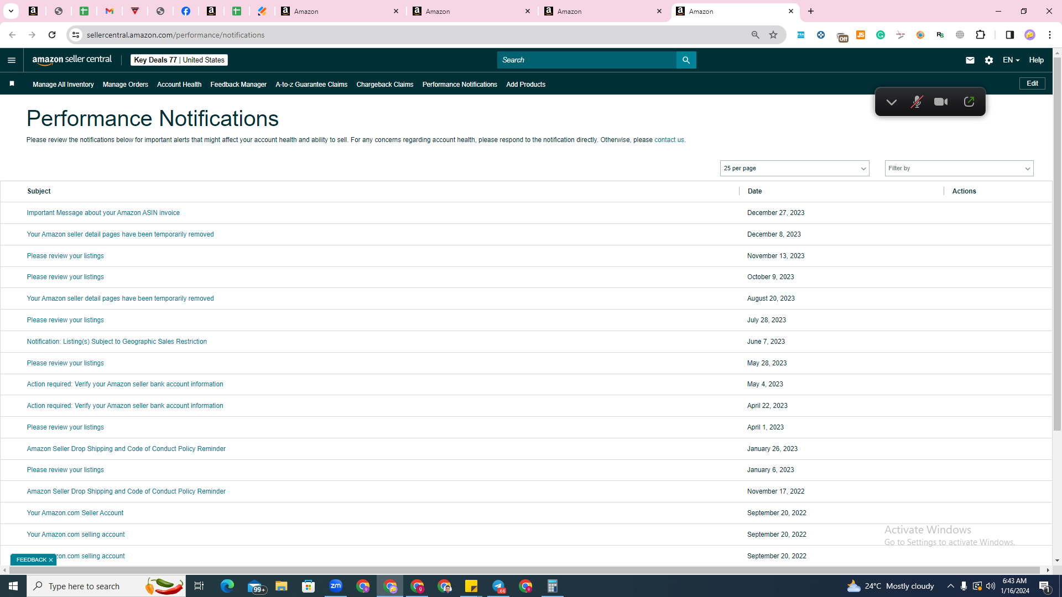This screenshot has width=1062, height=597.
Task: Bookmark this page with the star icon
Action: [x=773, y=35]
